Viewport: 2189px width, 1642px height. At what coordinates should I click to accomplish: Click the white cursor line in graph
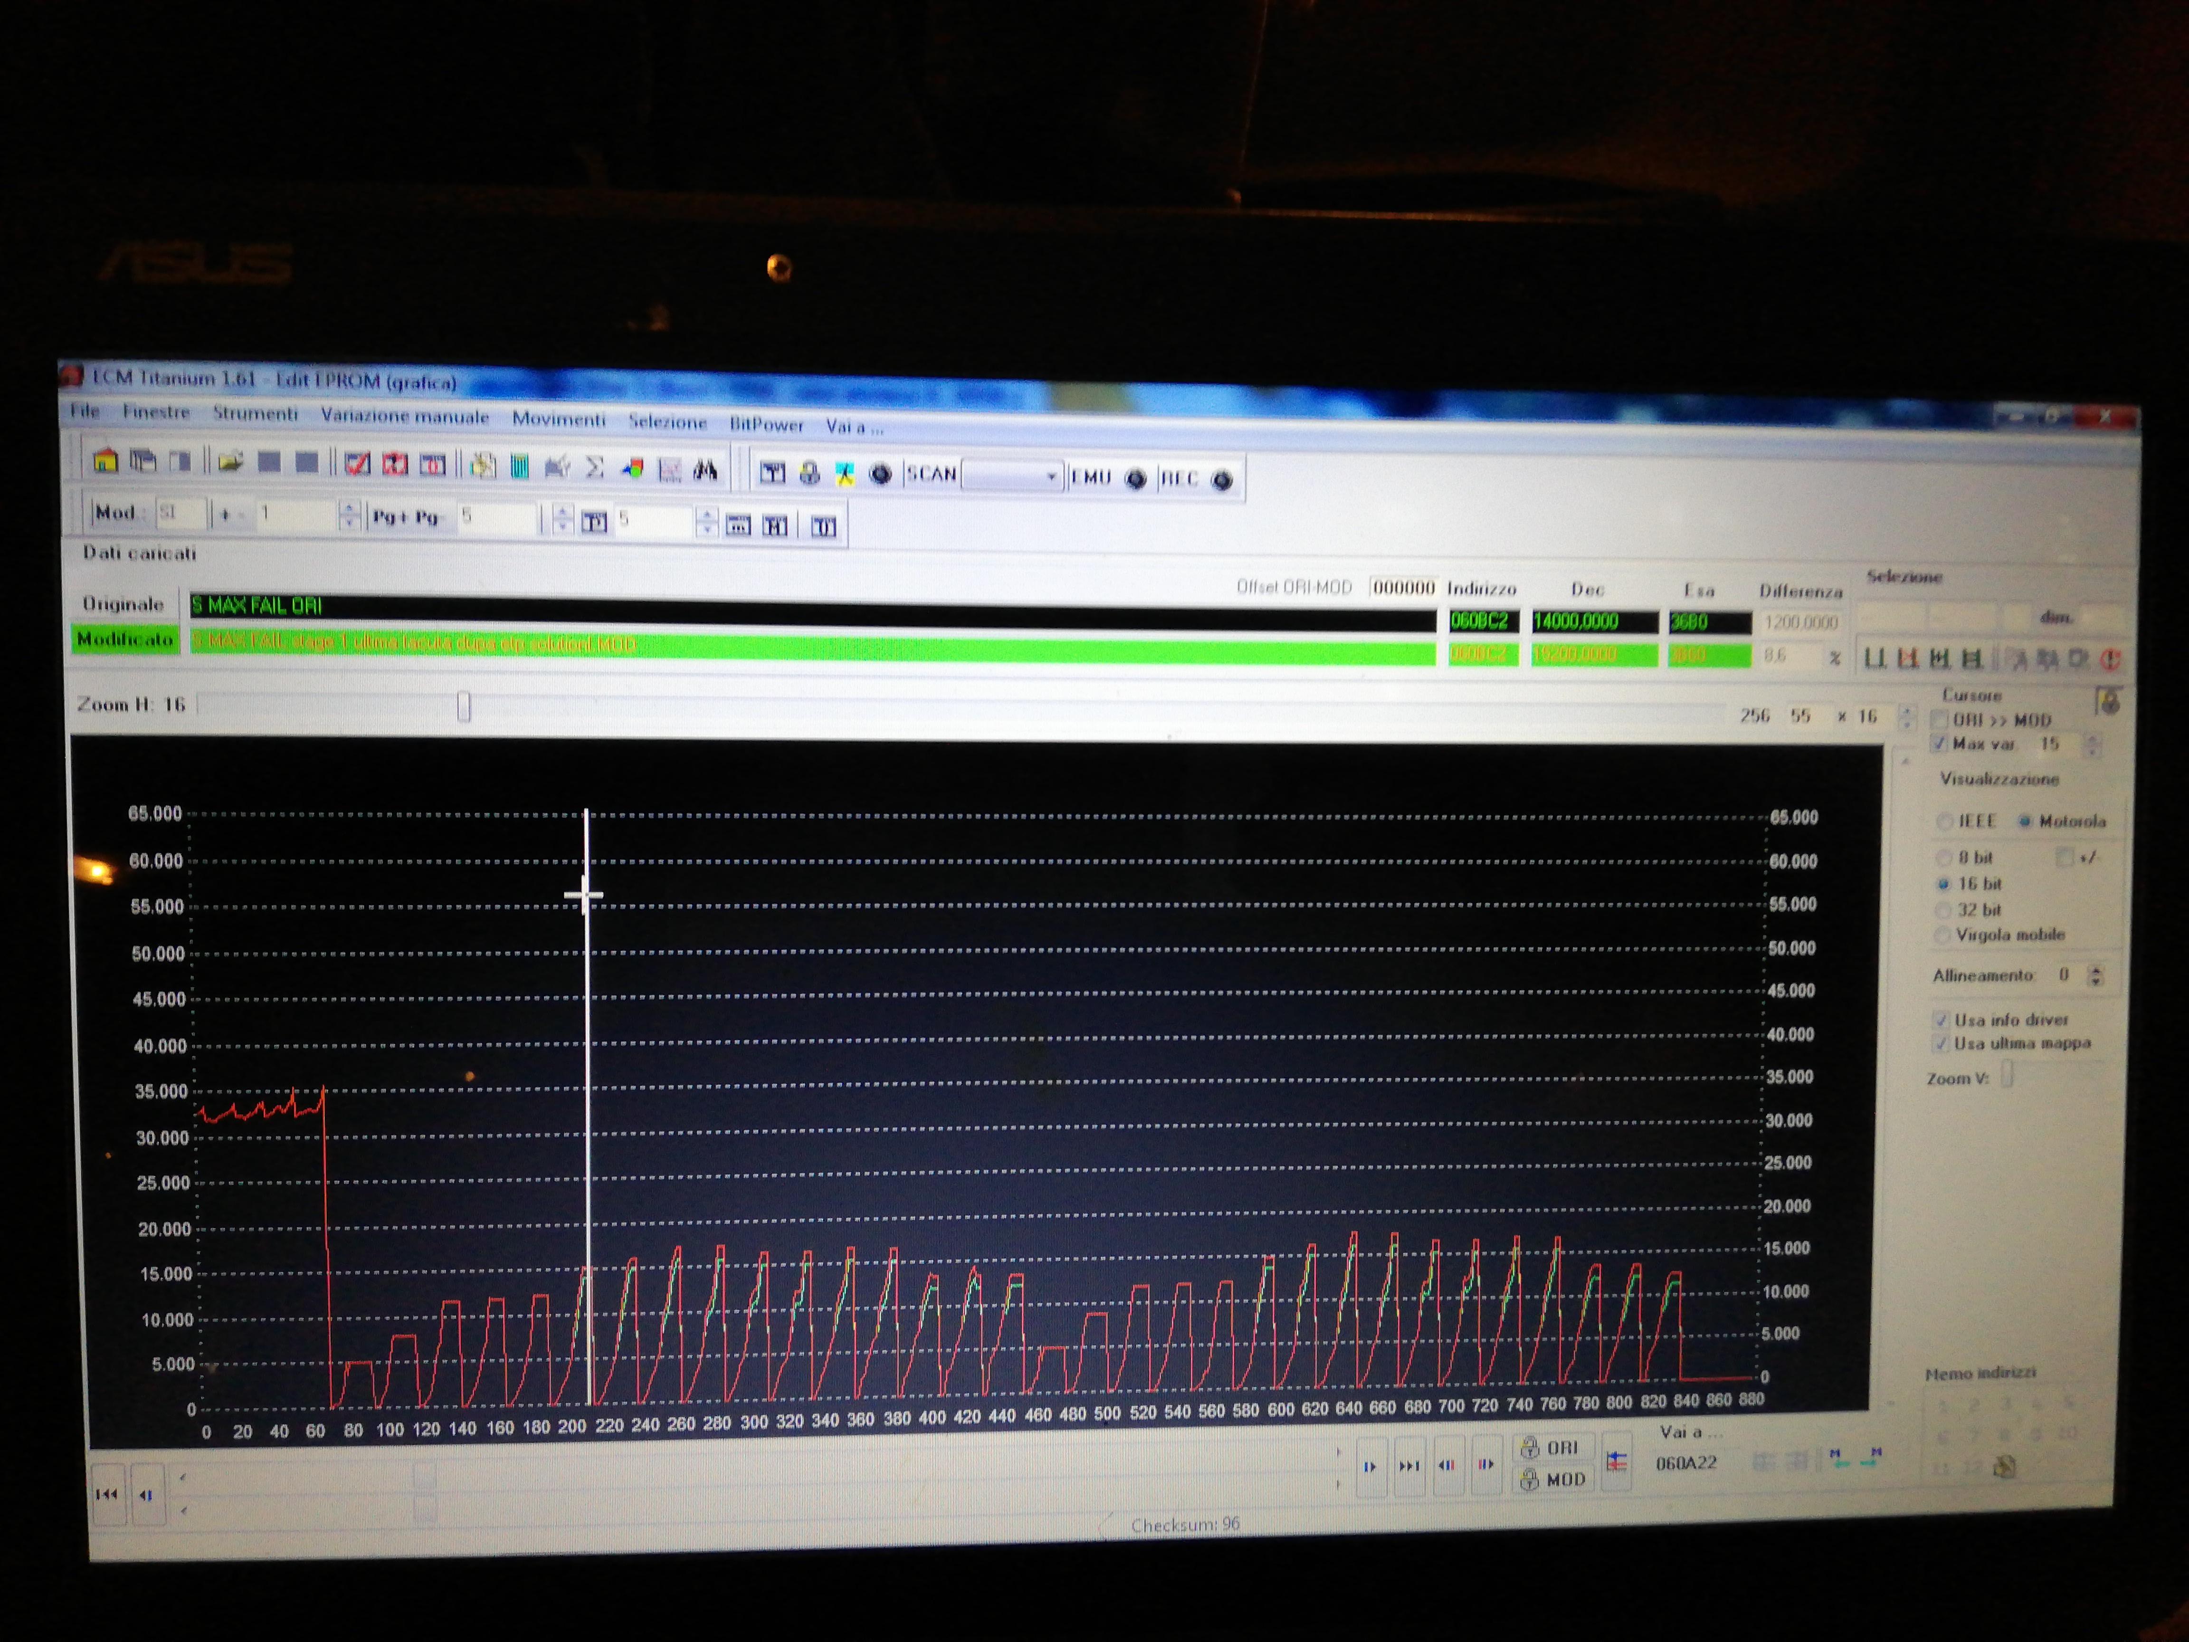point(587,1107)
